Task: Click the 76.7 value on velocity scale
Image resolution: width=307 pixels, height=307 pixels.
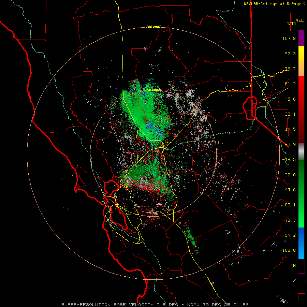Action: (x=290, y=69)
